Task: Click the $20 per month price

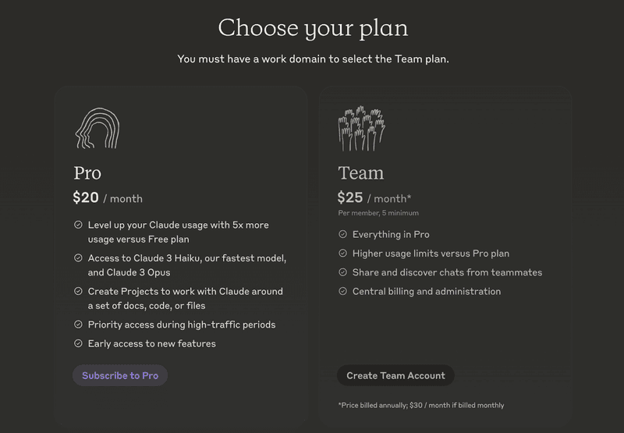Action: pyautogui.click(x=108, y=198)
